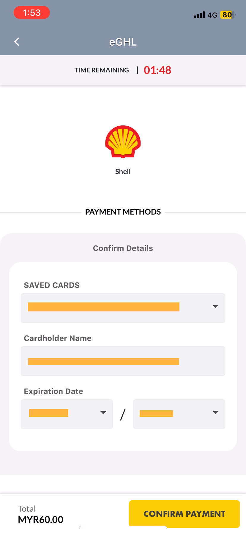246x534 pixels.
Task: Click into the Cardholder Name field
Action: point(123,361)
